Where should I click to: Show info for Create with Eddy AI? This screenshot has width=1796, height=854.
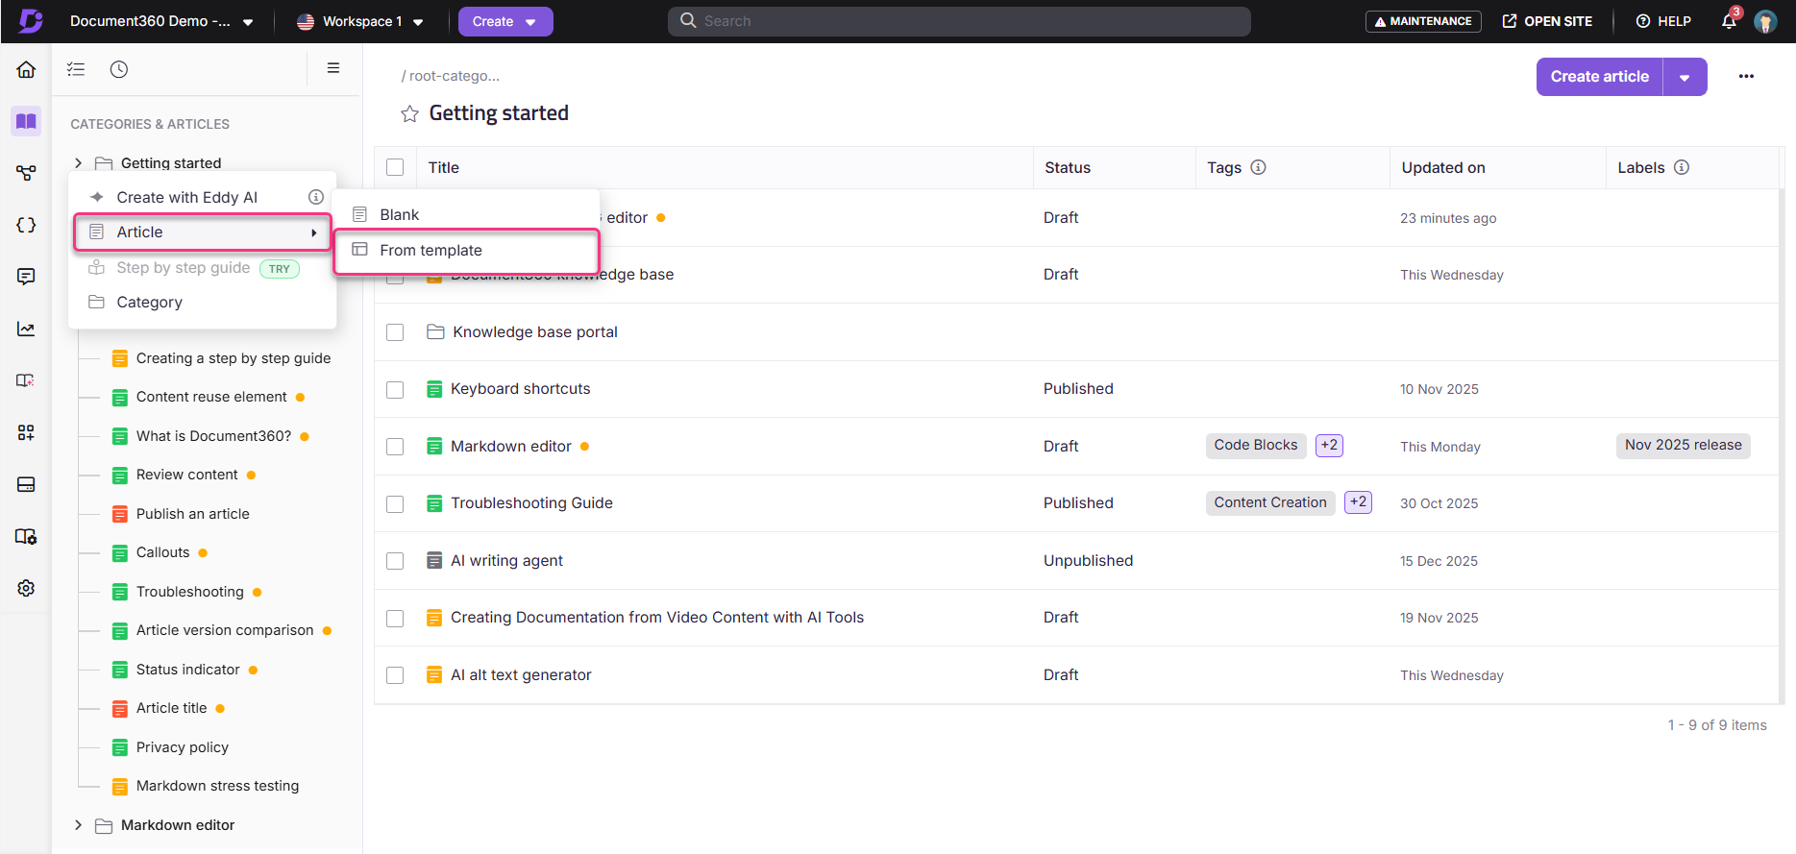point(315,197)
